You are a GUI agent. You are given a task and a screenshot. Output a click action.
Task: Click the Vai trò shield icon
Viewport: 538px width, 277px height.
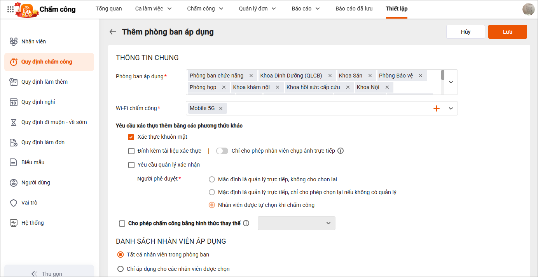coord(14,203)
